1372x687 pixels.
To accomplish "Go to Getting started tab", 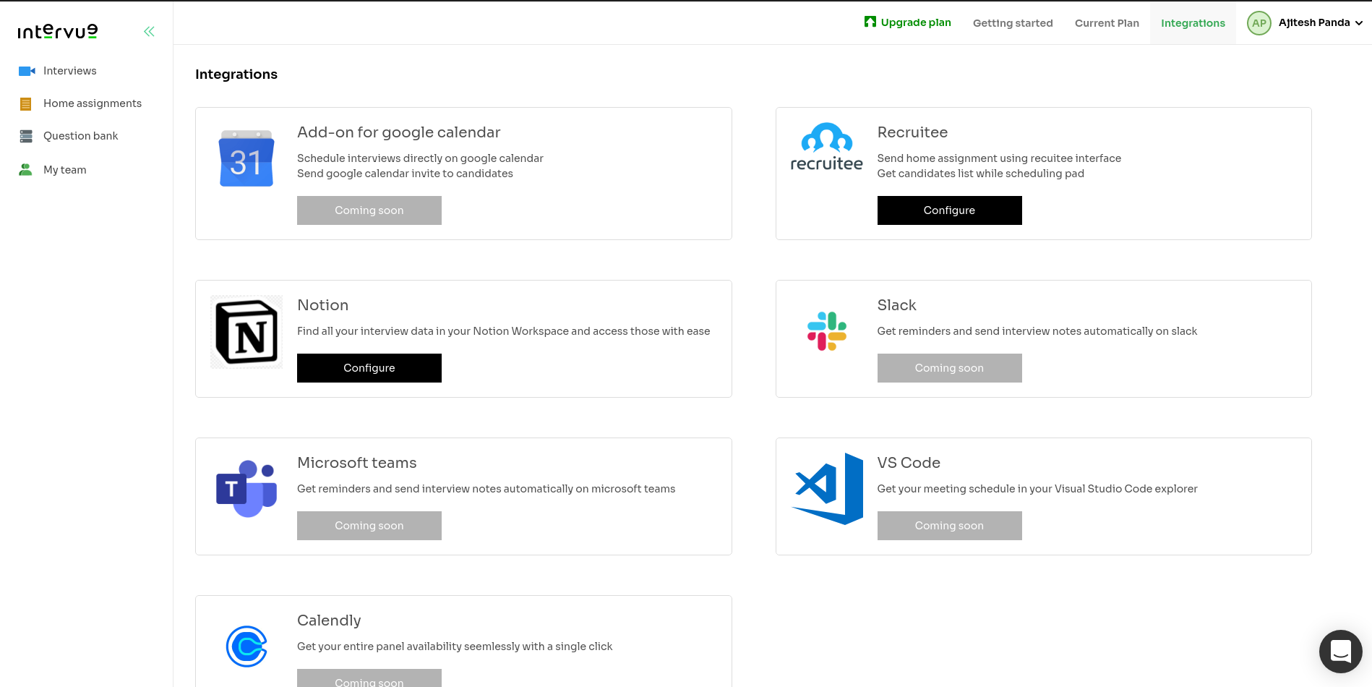I will click(1013, 23).
